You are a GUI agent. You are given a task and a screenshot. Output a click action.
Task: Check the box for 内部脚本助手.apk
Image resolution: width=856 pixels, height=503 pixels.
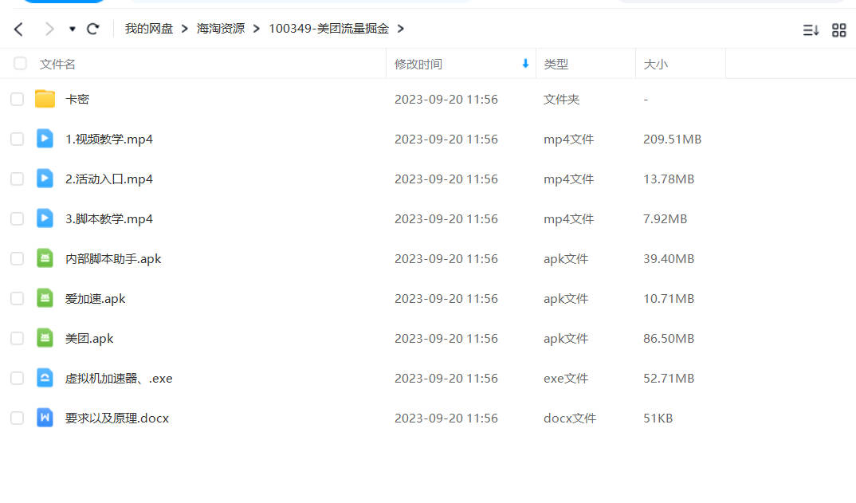[x=17, y=258]
